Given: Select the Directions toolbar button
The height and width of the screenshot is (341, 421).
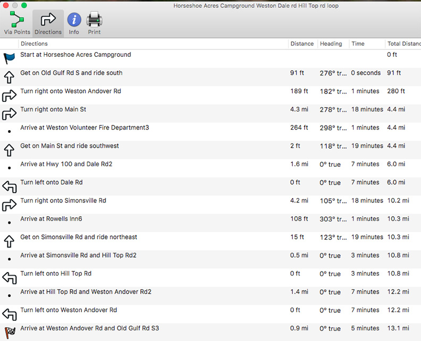Looking at the screenshot, I should pyautogui.click(x=48, y=23).
